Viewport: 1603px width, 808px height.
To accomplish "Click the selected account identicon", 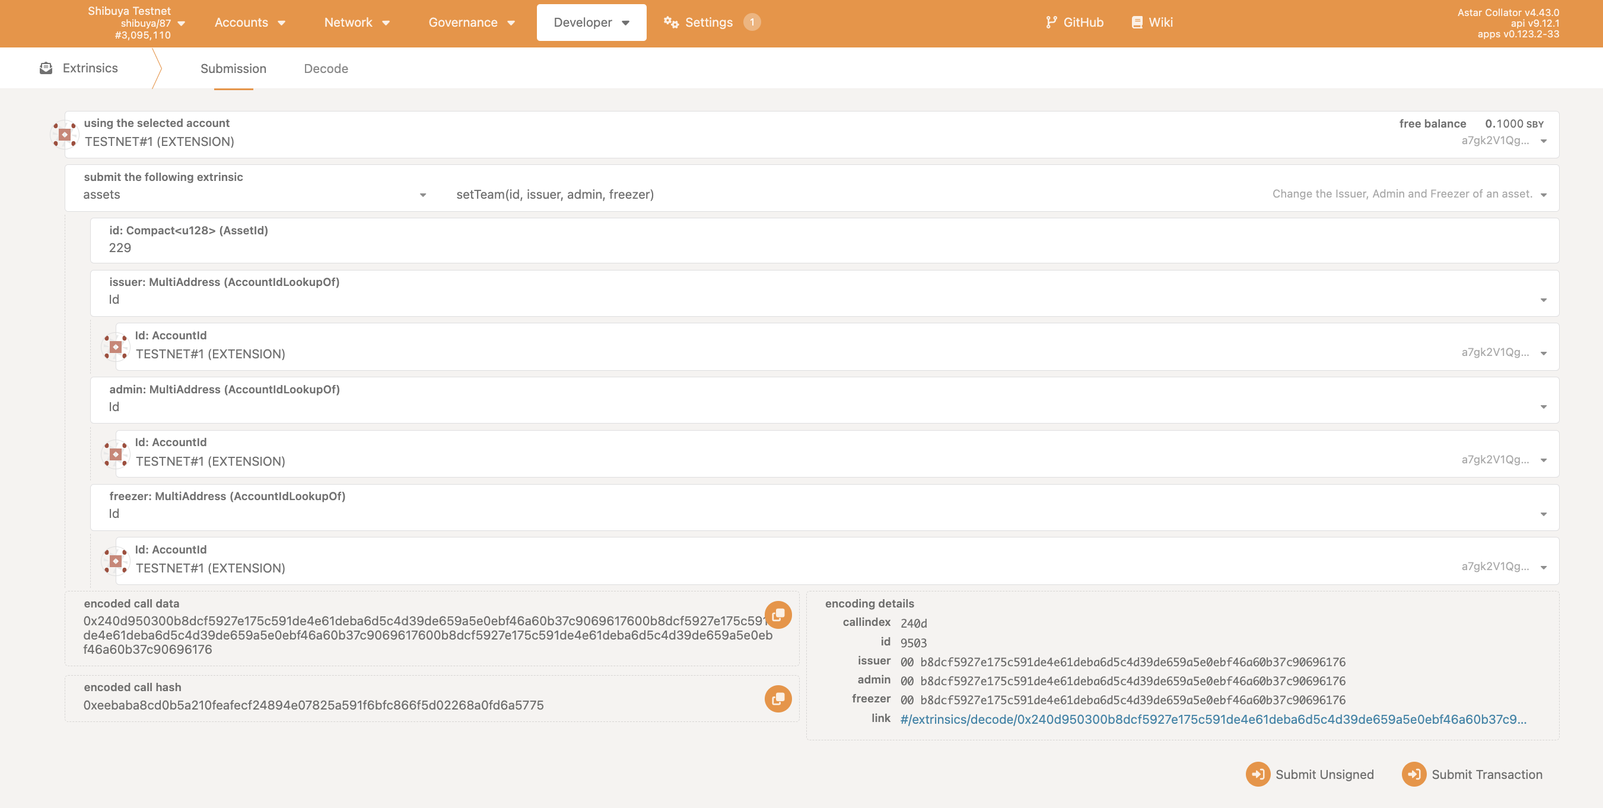I will (64, 135).
